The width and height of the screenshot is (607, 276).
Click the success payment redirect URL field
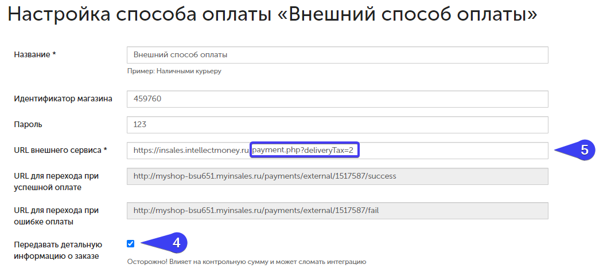(x=337, y=176)
